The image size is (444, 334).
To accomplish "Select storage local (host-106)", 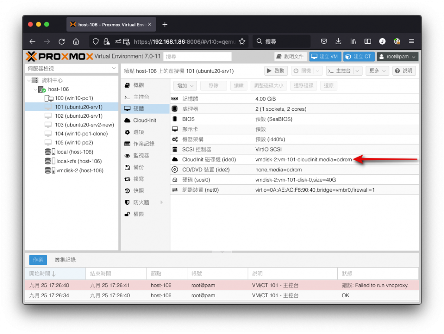I will pos(75,152).
